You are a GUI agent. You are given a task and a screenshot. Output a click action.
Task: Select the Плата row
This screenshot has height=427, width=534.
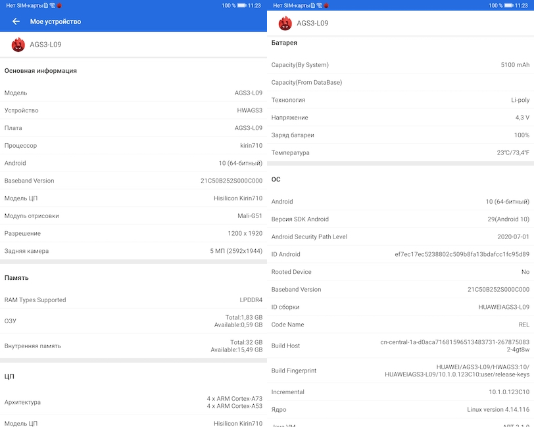(x=133, y=128)
